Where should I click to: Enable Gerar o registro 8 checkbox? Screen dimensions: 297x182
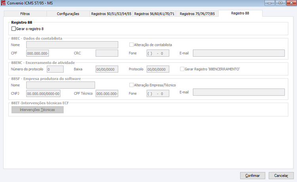click(x=13, y=29)
